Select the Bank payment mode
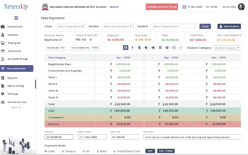Screen dimensions: 248x155 click(x=102, y=151)
